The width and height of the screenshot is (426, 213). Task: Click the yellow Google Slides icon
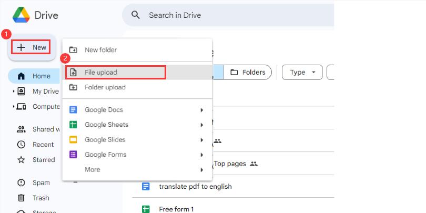pyautogui.click(x=73, y=140)
